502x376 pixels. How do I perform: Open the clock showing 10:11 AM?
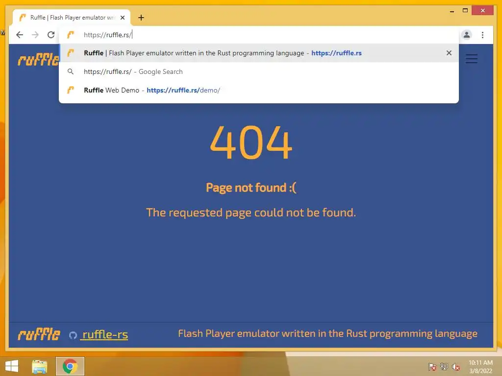coord(480,367)
